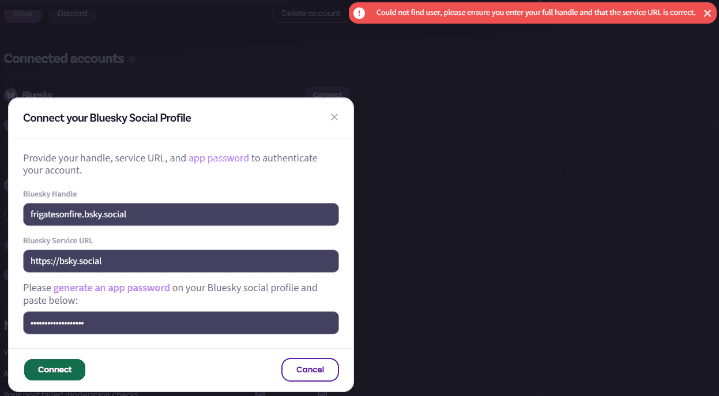Click the info icon beside Connected accounts
Viewport: 719px width, 396px height.
coord(132,59)
